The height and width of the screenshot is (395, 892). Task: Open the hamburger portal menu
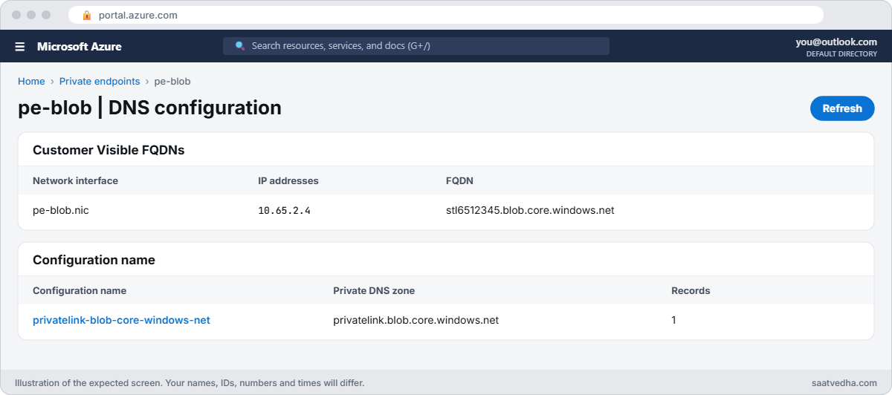[20, 46]
